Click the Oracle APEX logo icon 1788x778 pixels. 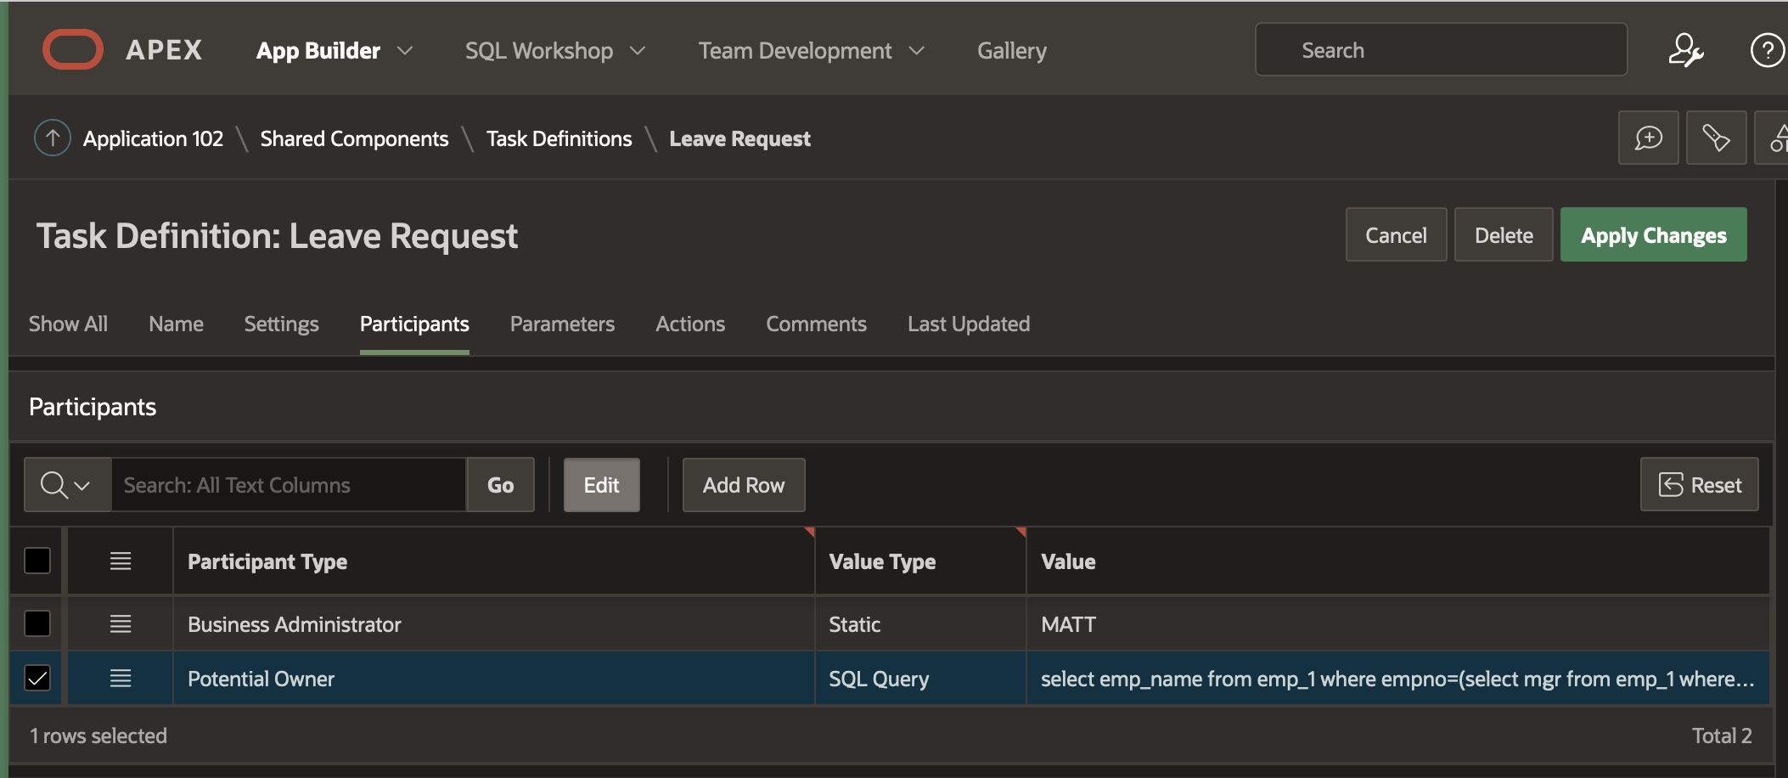click(73, 50)
